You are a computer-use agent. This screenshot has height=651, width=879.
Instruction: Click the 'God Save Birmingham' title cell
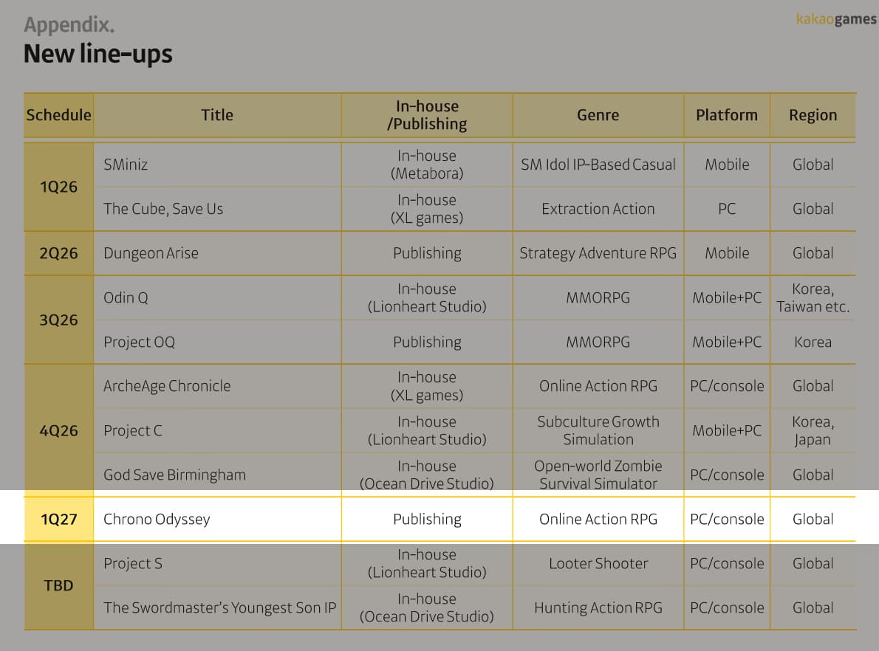point(217,475)
